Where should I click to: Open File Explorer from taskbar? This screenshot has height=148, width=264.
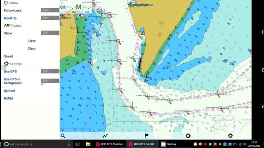(88, 144)
